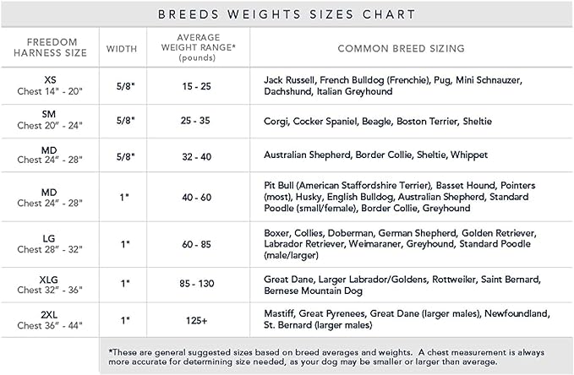This screenshot has height=375, width=574.
Task: Click the breed list starting with Corgi
Action: click(x=377, y=121)
